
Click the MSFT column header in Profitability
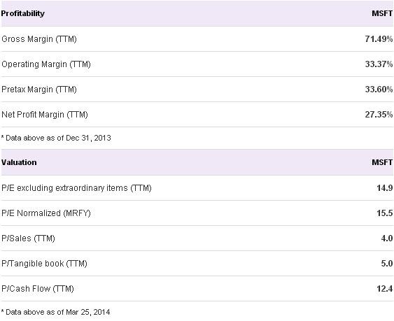pos(382,13)
